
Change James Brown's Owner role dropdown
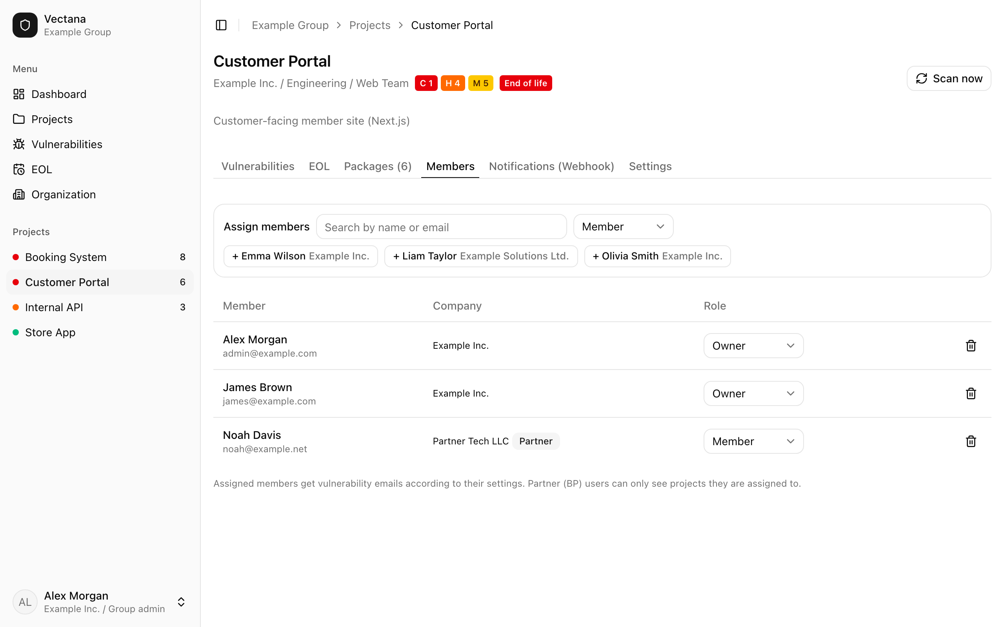753,393
